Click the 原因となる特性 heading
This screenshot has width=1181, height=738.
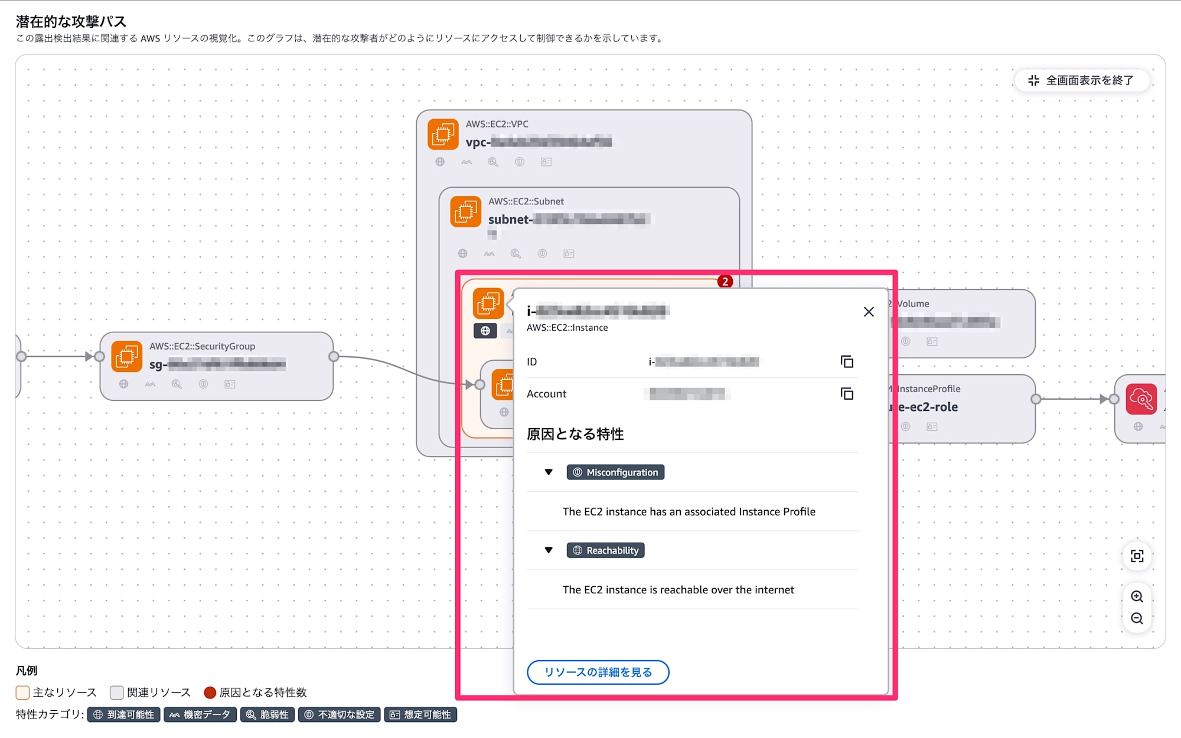(575, 434)
